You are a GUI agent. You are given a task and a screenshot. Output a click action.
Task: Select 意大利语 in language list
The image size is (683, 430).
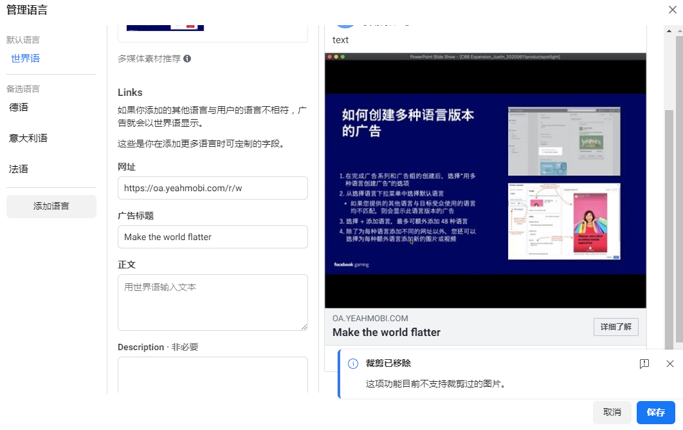pos(28,138)
